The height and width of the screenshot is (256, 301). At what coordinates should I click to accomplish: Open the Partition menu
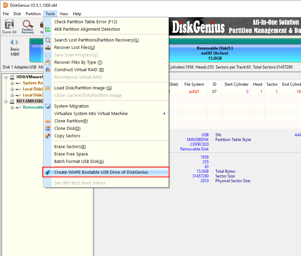[x=33, y=14]
